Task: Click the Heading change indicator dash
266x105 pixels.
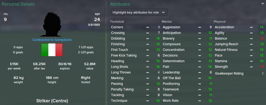Action: pos(148,61)
